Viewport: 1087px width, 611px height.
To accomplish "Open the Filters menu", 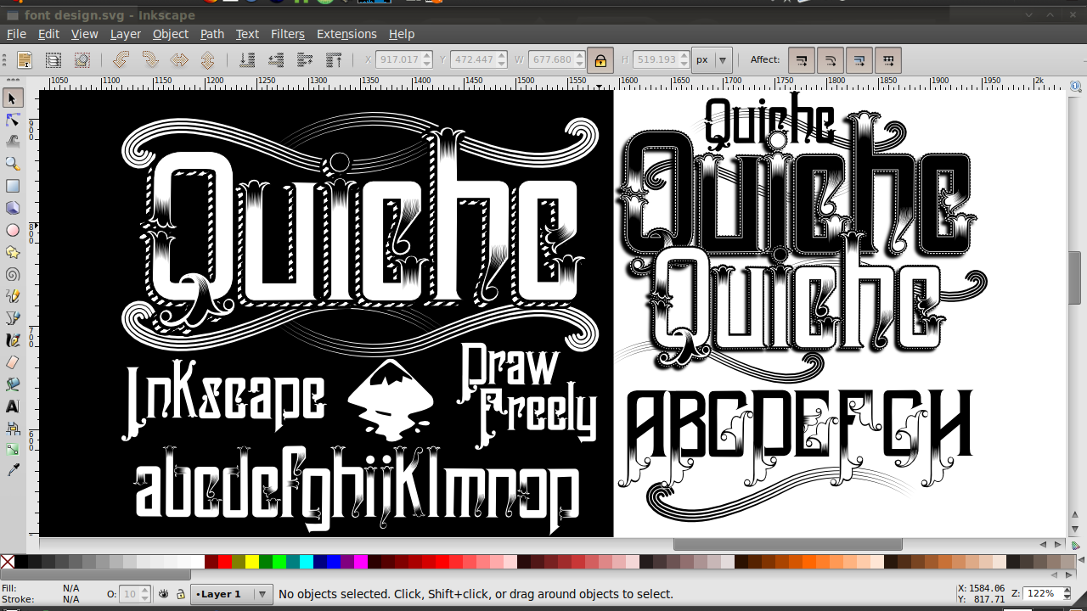I will pos(287,34).
